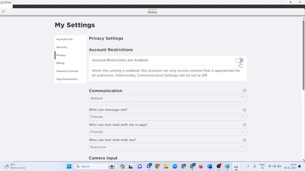
Task: Click the airplane image in search box
Action: 112,166
